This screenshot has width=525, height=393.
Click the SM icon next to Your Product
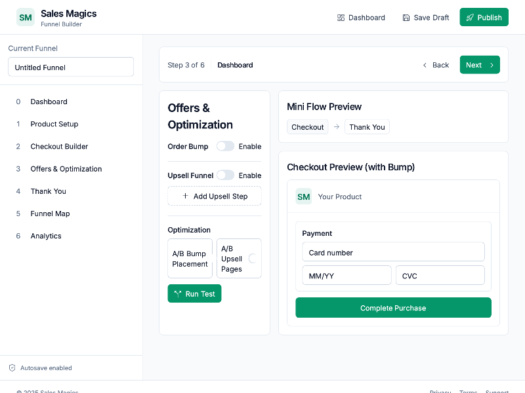(x=303, y=196)
